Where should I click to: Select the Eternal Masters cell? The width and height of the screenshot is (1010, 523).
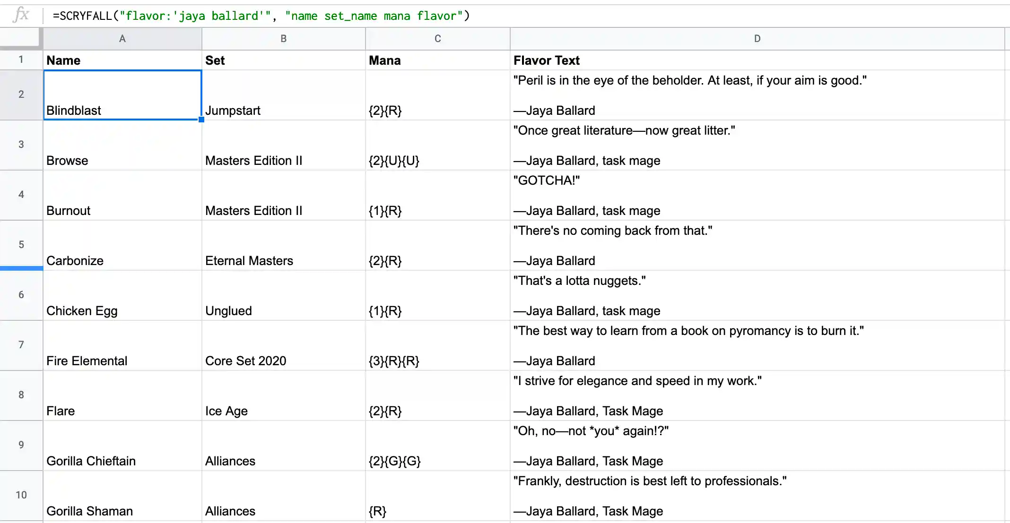coord(283,246)
